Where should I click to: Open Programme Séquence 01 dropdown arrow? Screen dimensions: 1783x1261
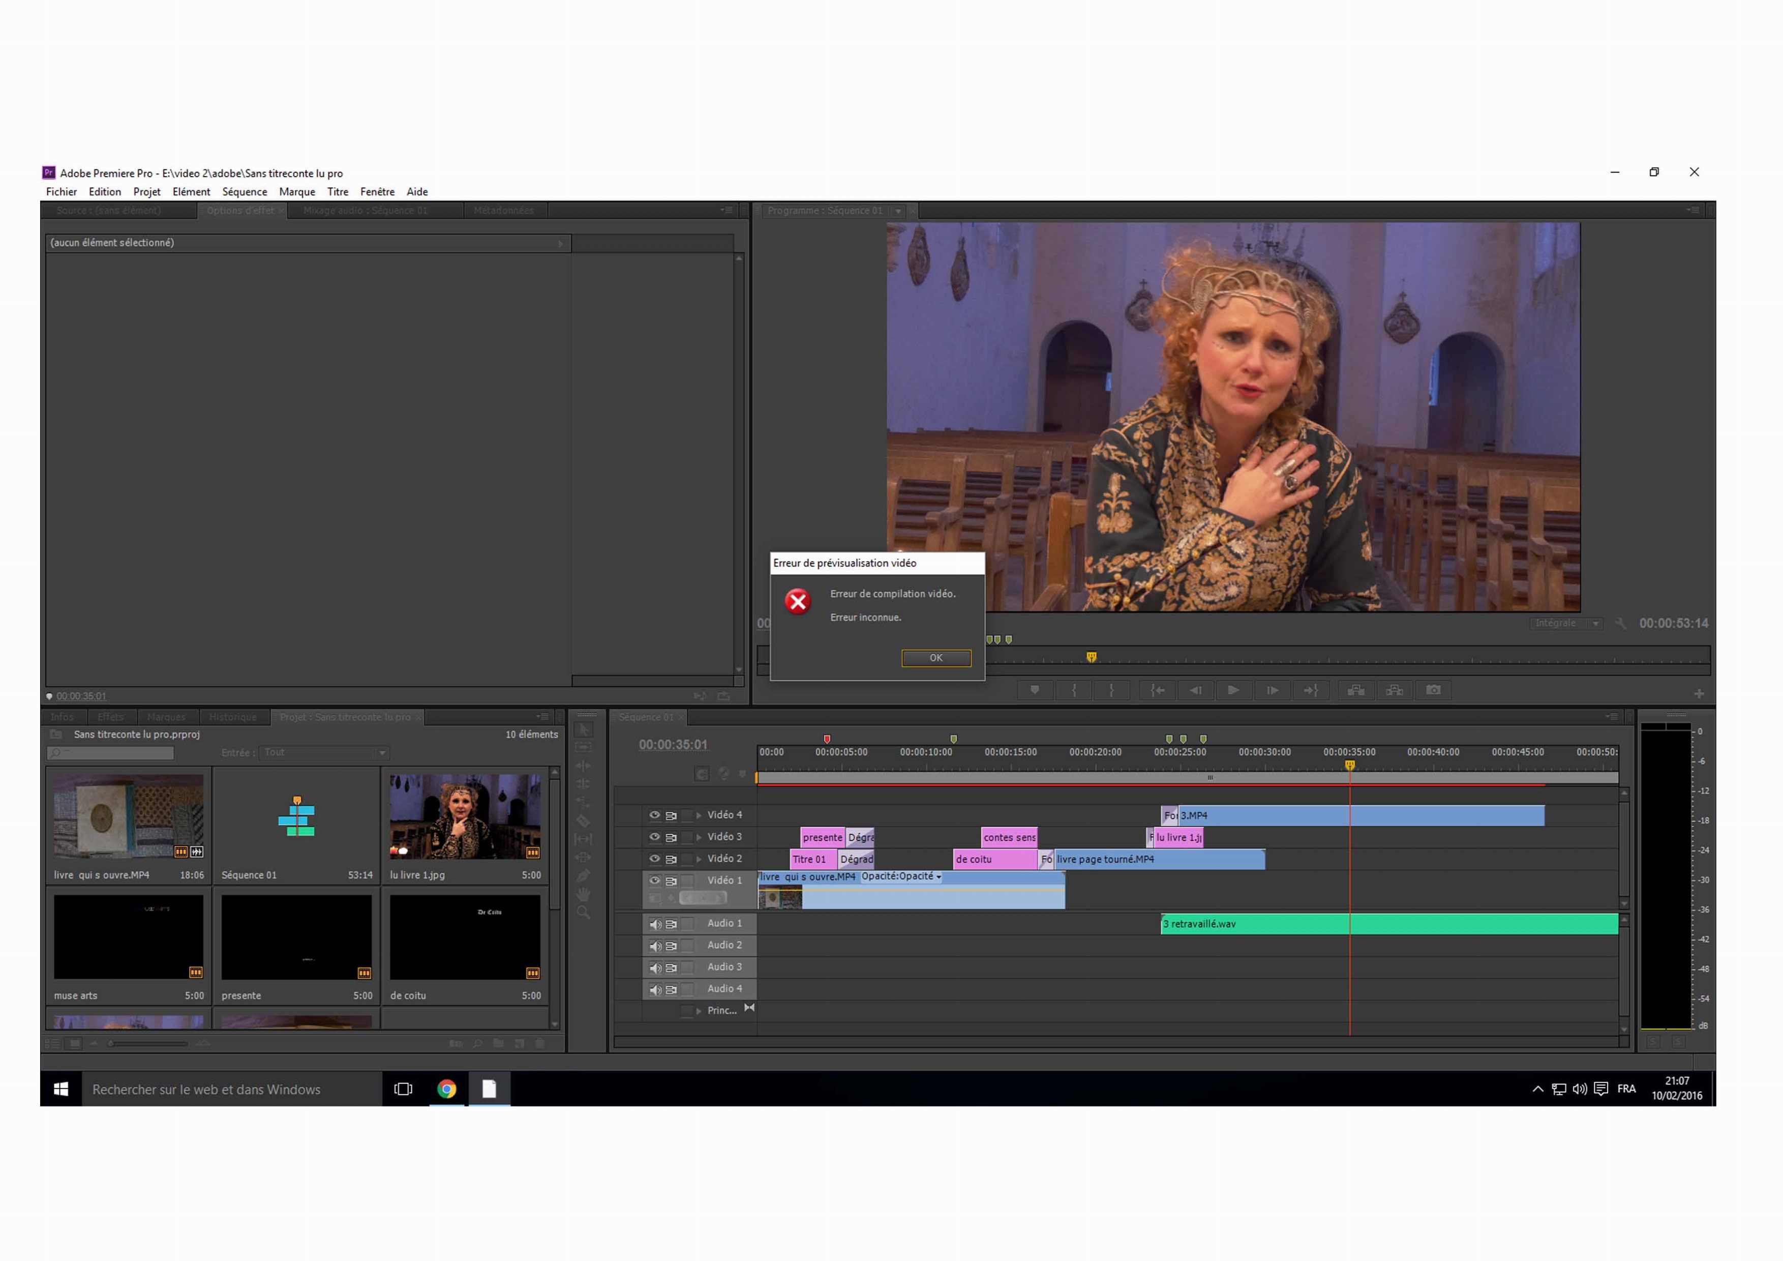click(898, 211)
